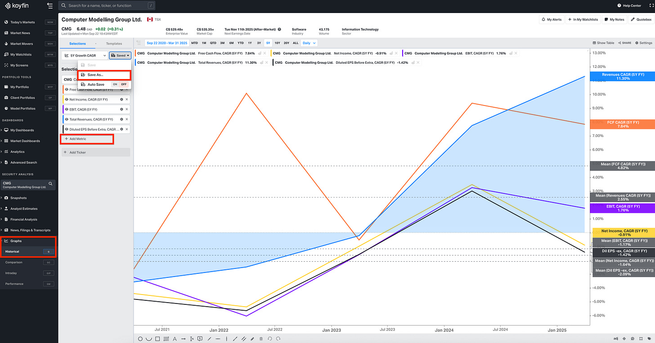
Task: Click the search name, ticker, or function field
Action: (x=108, y=5)
